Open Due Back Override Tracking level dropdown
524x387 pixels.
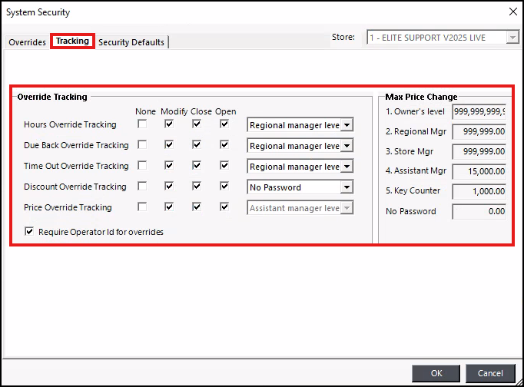[x=347, y=145]
